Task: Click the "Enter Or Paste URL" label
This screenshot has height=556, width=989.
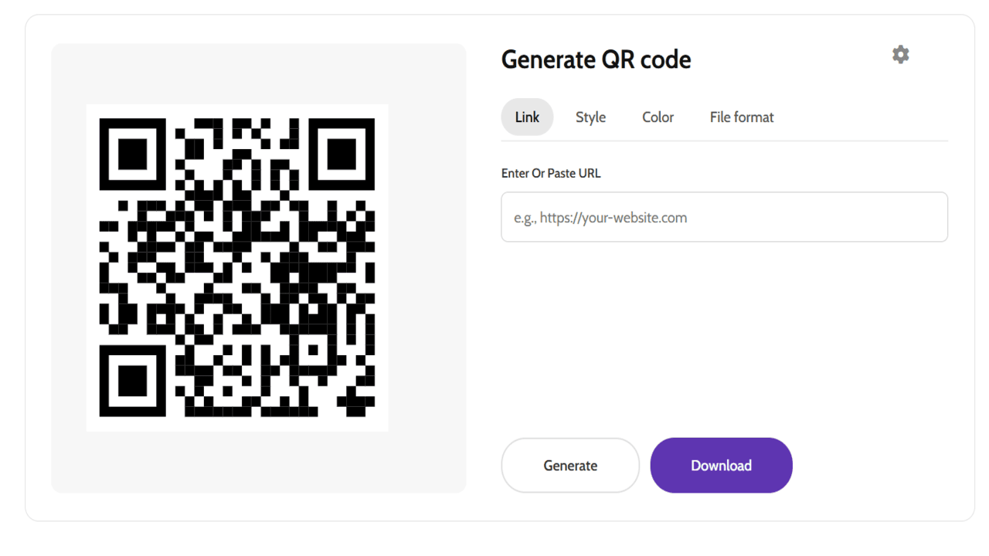Action: [551, 174]
